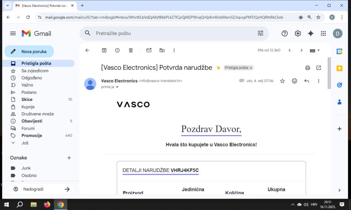Viewport: 351px width, 210px height.
Task: Open Gmail settings gear
Action: point(298,33)
